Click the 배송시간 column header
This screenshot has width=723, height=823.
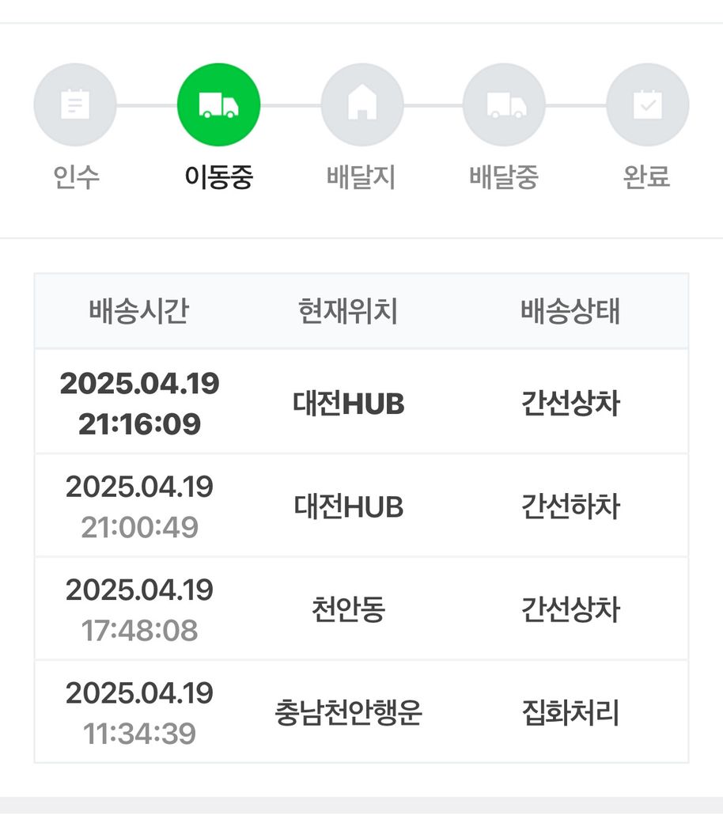139,312
